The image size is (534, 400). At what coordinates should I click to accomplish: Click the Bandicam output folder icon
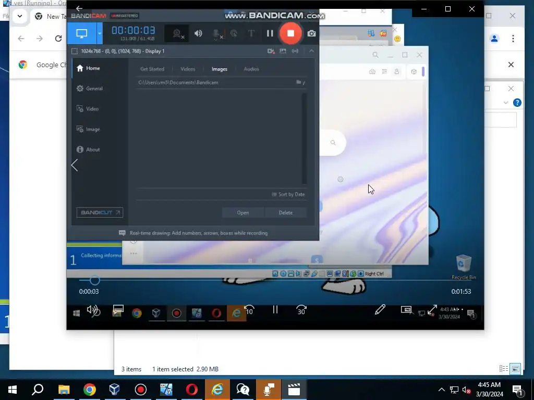[299, 82]
